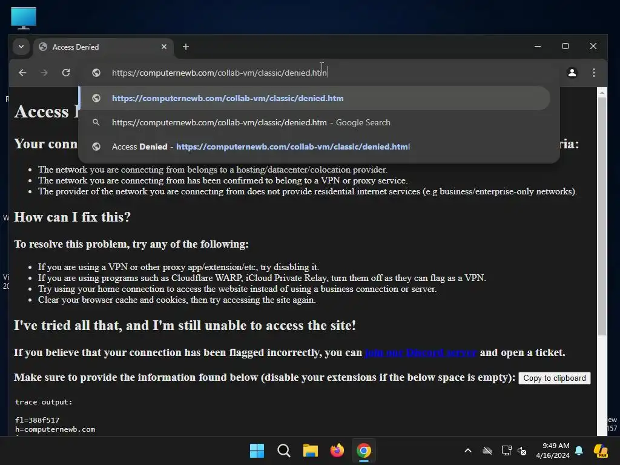Open a new tab with plus button
The height and width of the screenshot is (465, 620).
coord(185,47)
